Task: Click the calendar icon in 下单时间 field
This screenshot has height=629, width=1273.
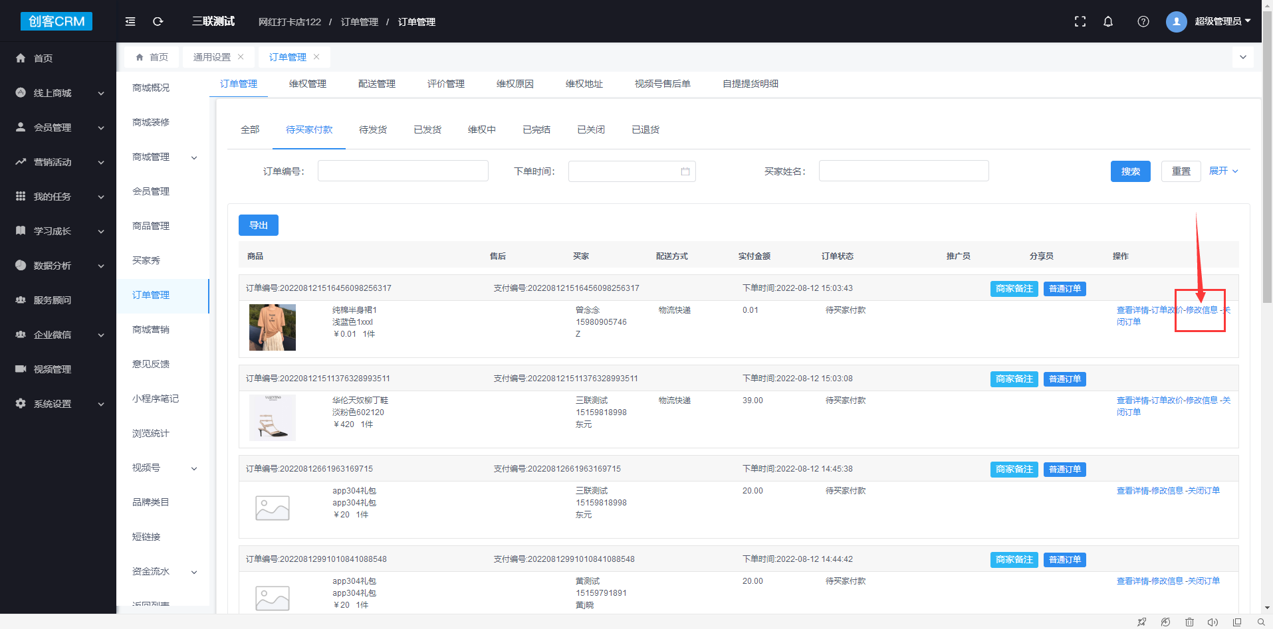Action: tap(685, 171)
